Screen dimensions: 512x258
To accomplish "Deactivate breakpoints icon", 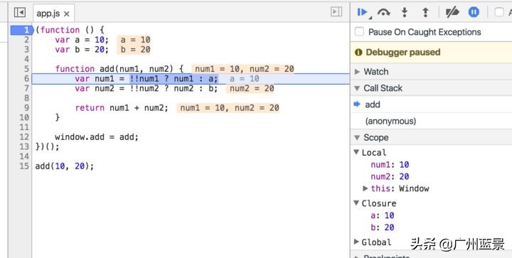I will 452,12.
